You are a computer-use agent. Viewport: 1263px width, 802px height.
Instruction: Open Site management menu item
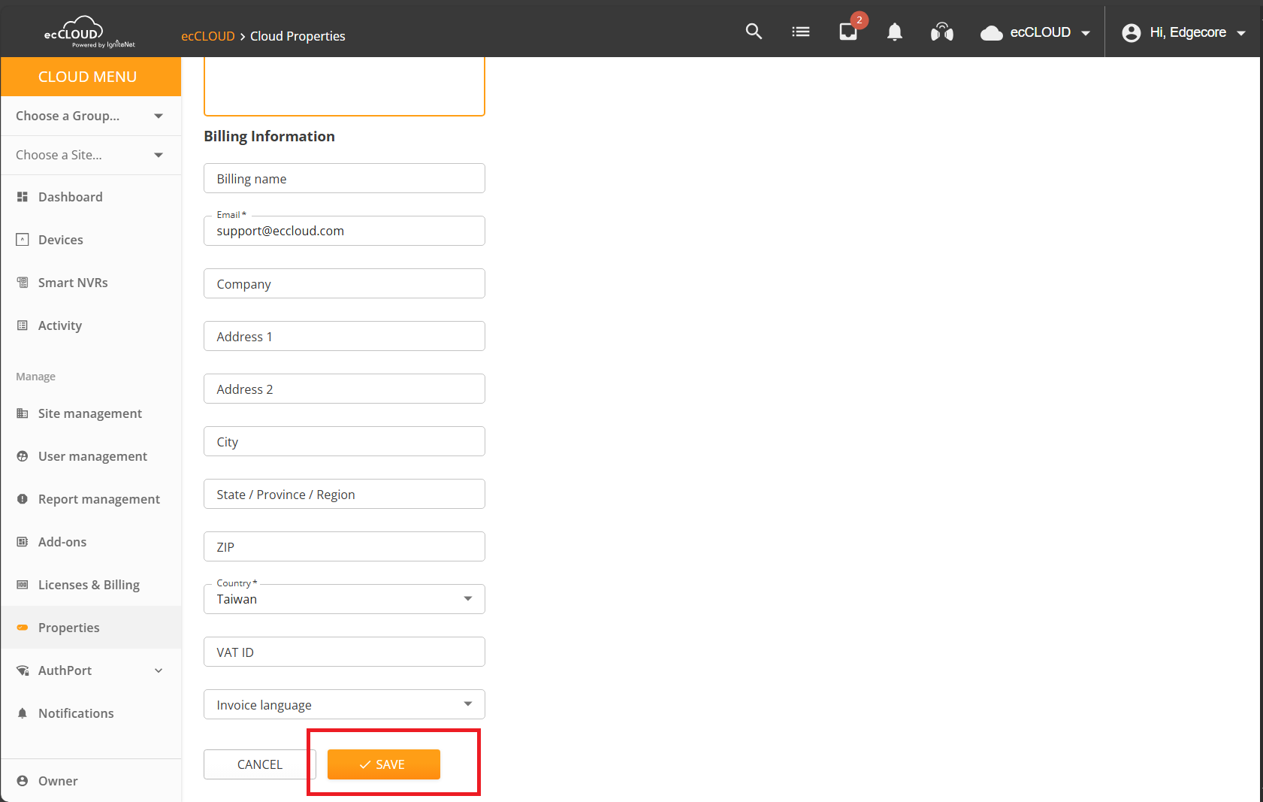point(91,413)
